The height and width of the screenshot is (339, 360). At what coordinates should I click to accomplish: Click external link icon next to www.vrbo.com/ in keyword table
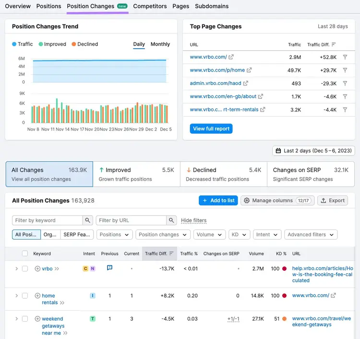(333, 295)
